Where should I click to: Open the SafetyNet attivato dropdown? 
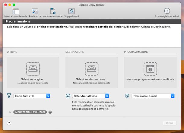click(x=90, y=96)
